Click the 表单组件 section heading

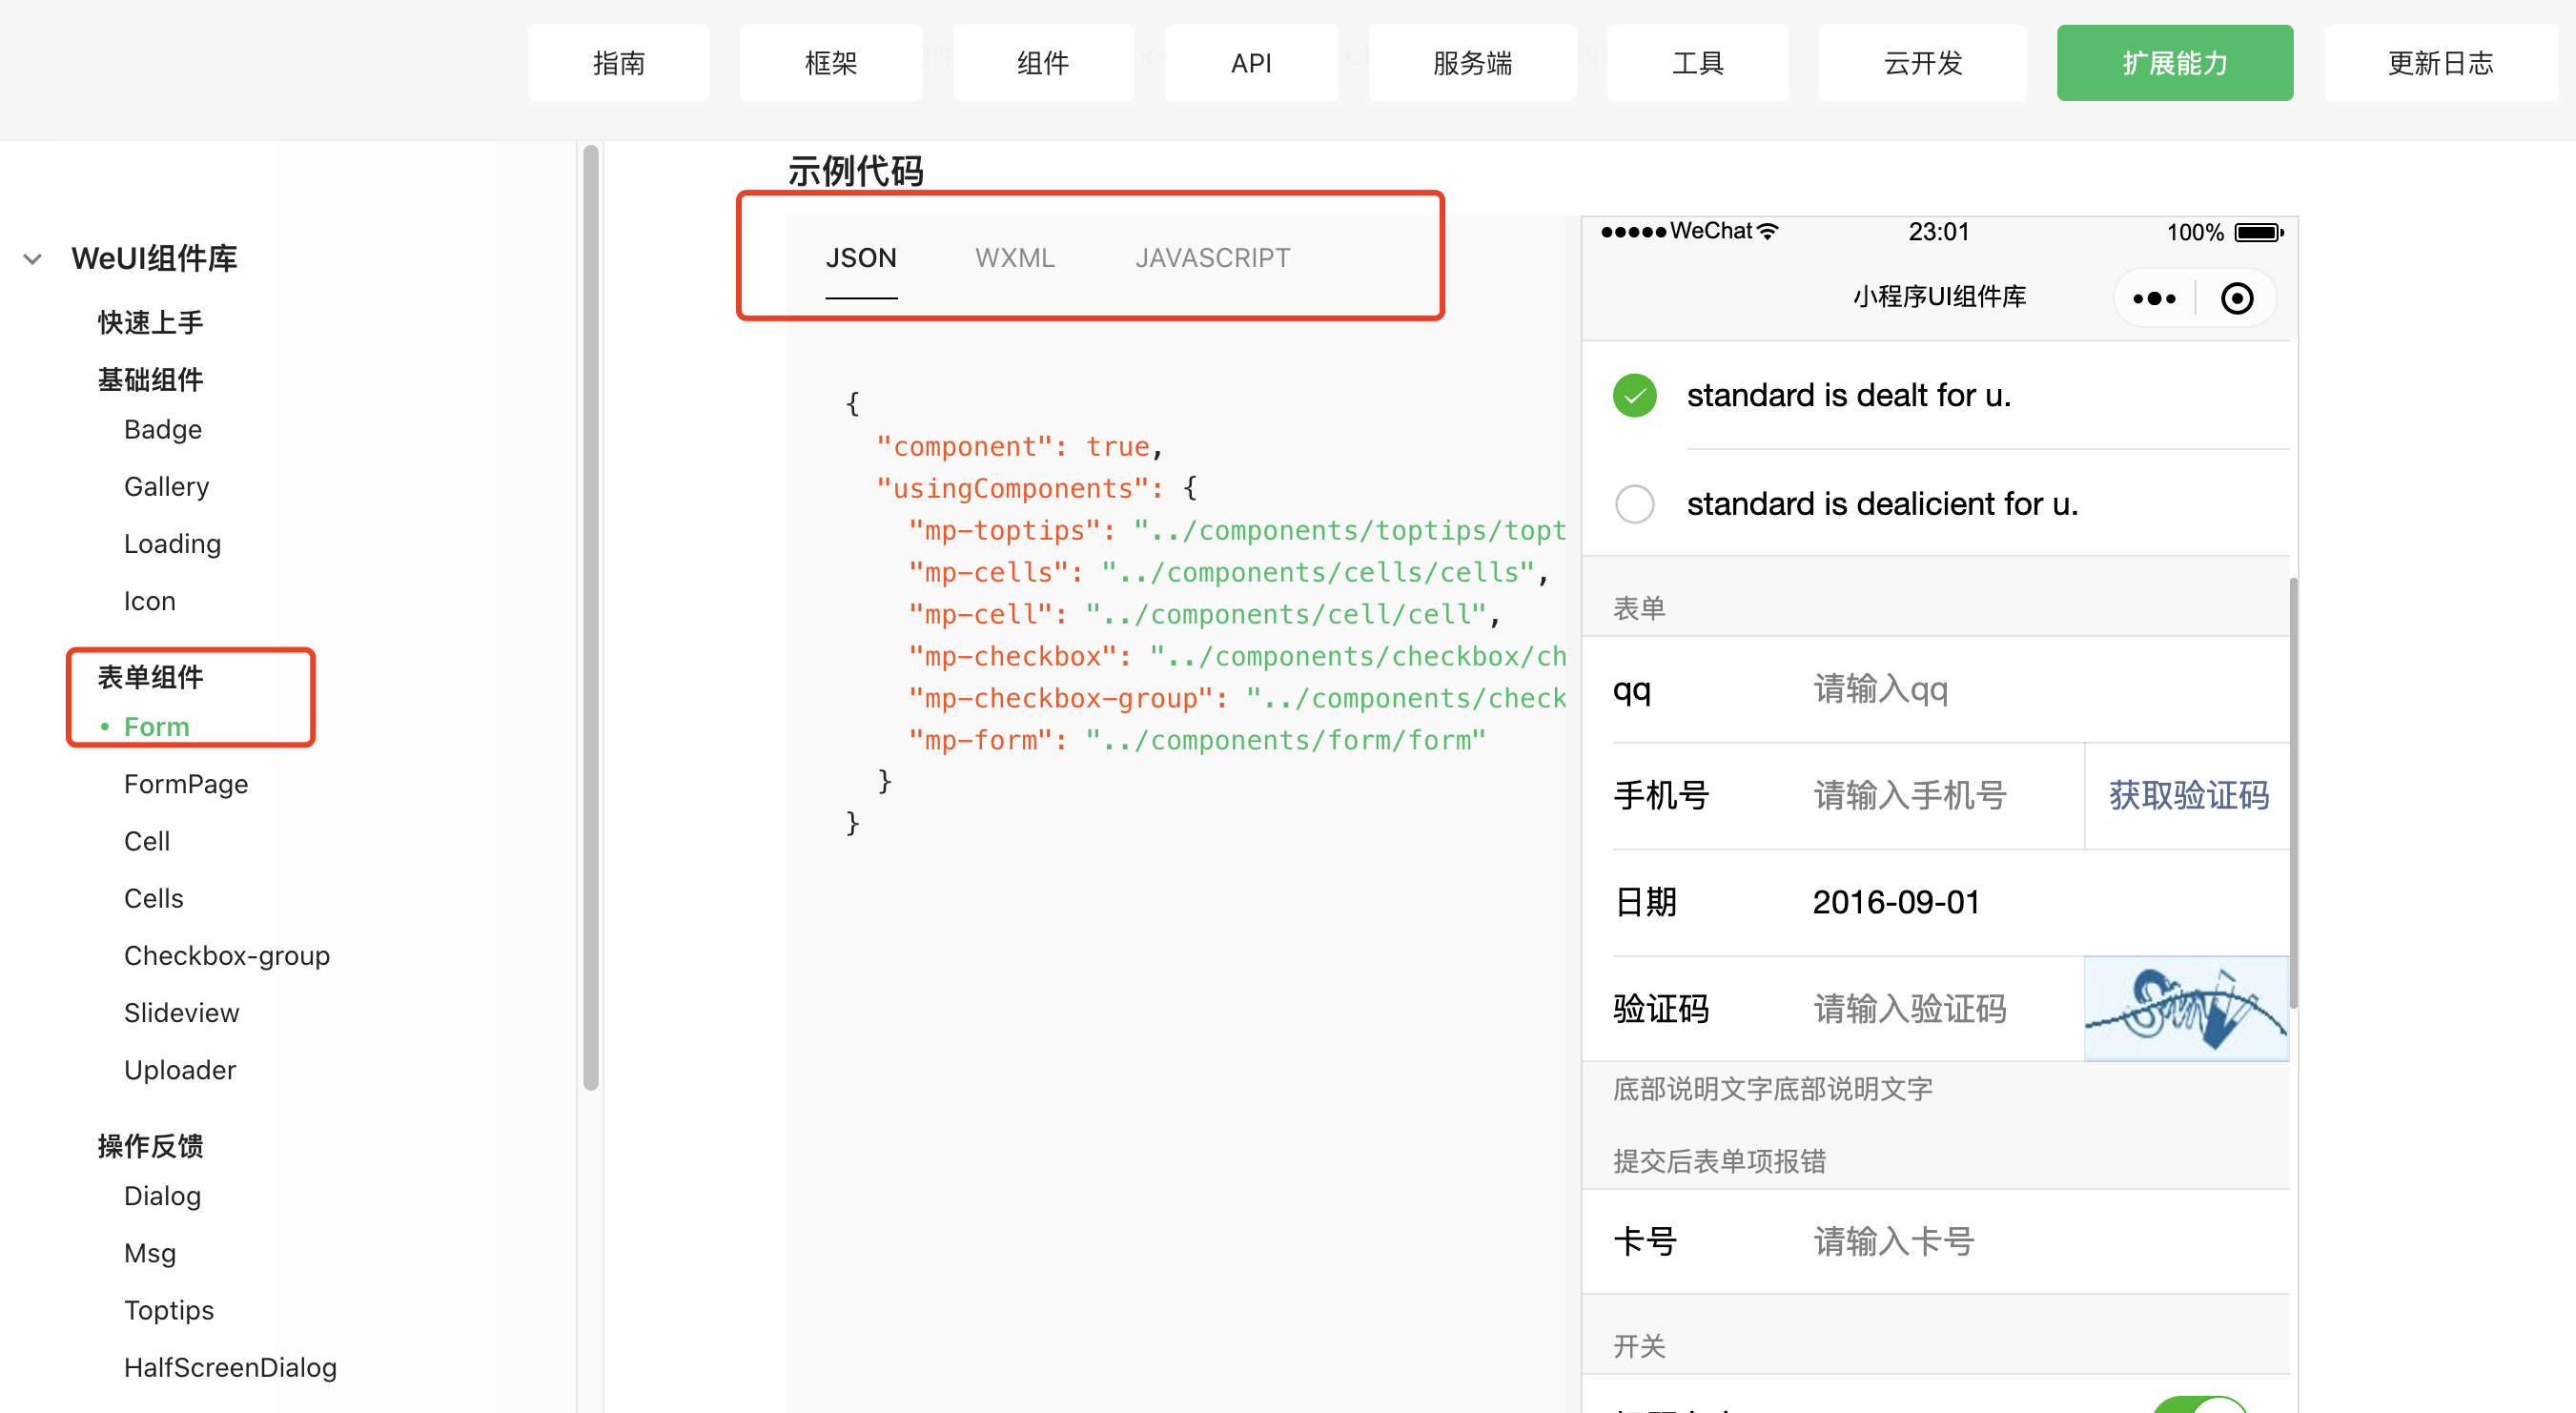coord(150,676)
